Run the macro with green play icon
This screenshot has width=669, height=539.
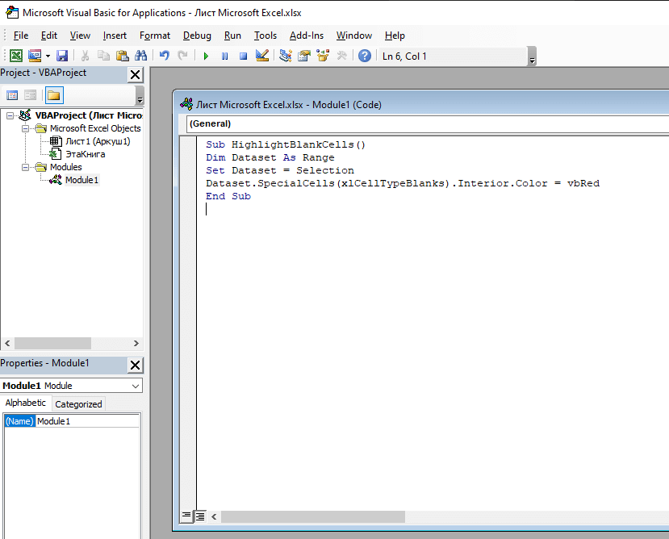[206, 56]
